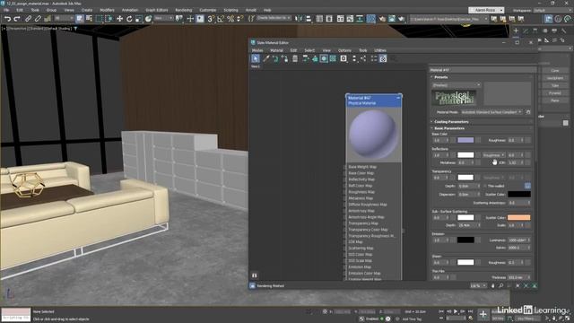
Task: Click the orange Sub-Surface Scatter Color swatch
Action: pos(518,217)
